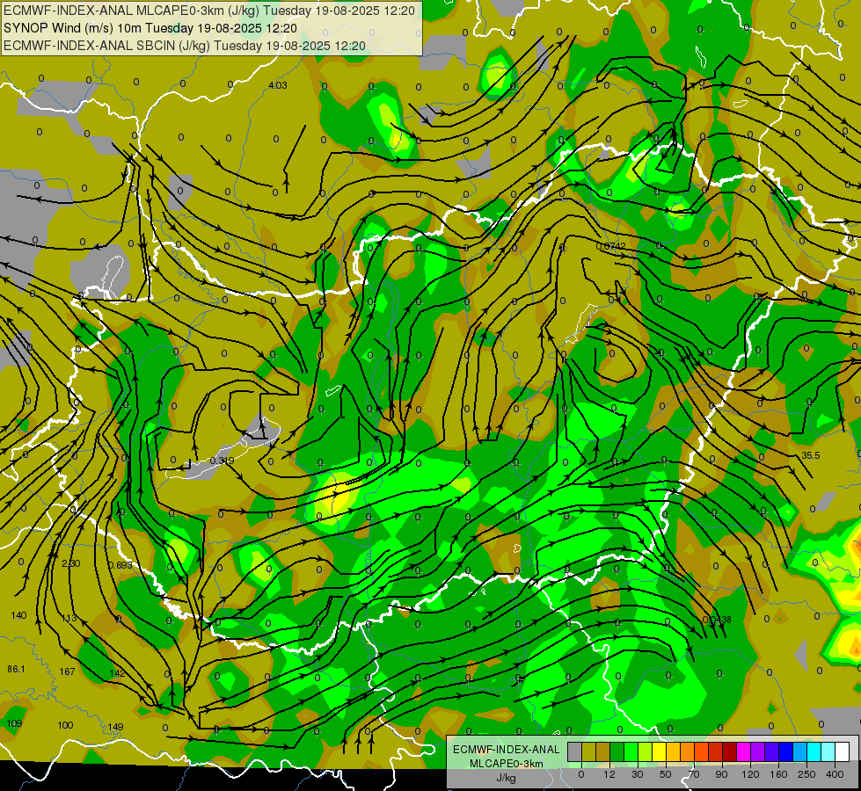
Task: Click the legend tick value 70
Action: pos(694,774)
